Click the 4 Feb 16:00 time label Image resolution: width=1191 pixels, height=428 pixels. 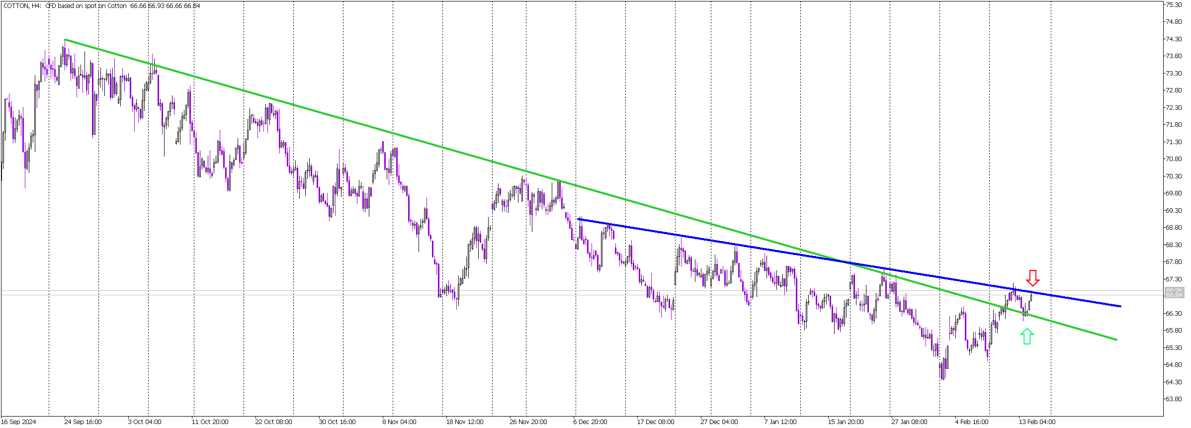click(x=972, y=422)
